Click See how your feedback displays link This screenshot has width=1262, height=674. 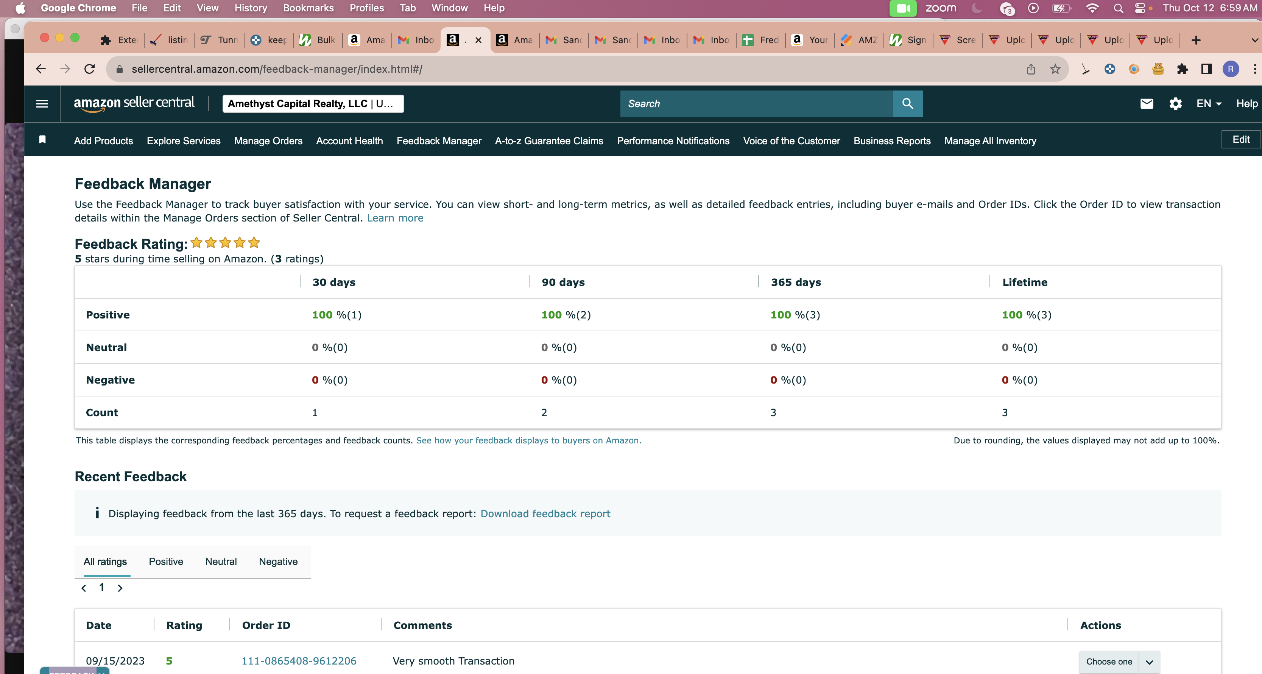point(528,440)
